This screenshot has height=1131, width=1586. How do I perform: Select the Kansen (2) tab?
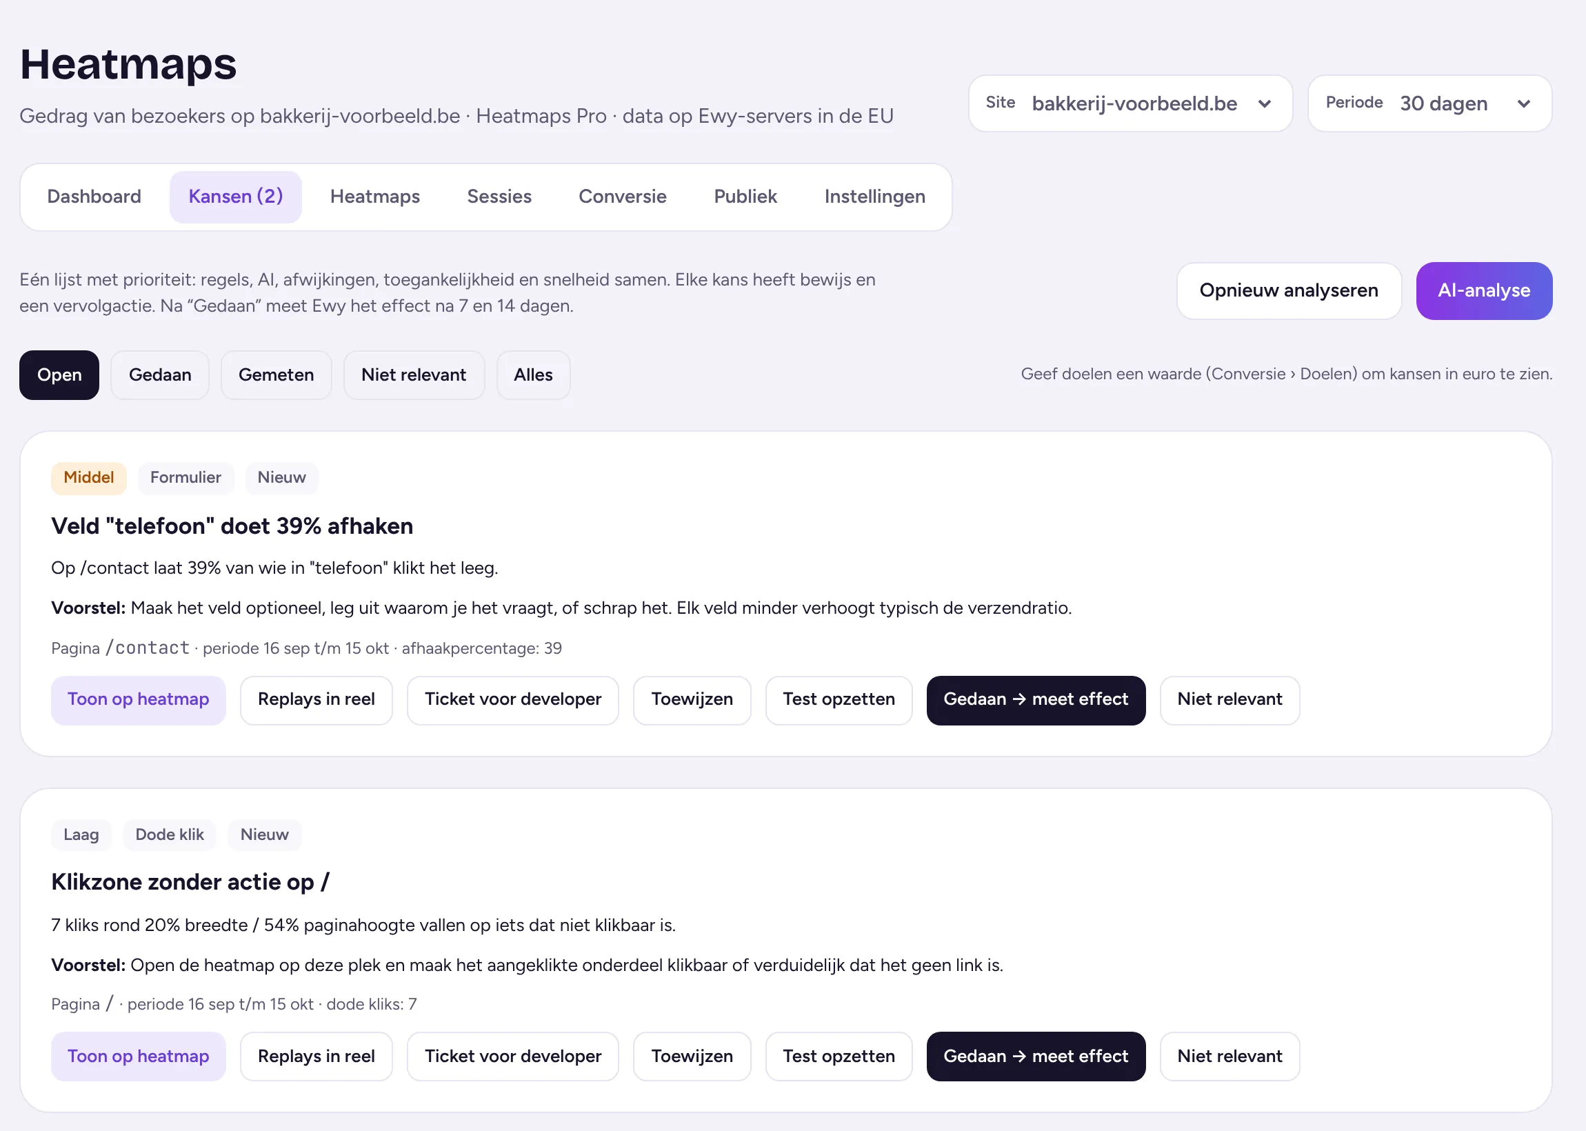tap(235, 197)
